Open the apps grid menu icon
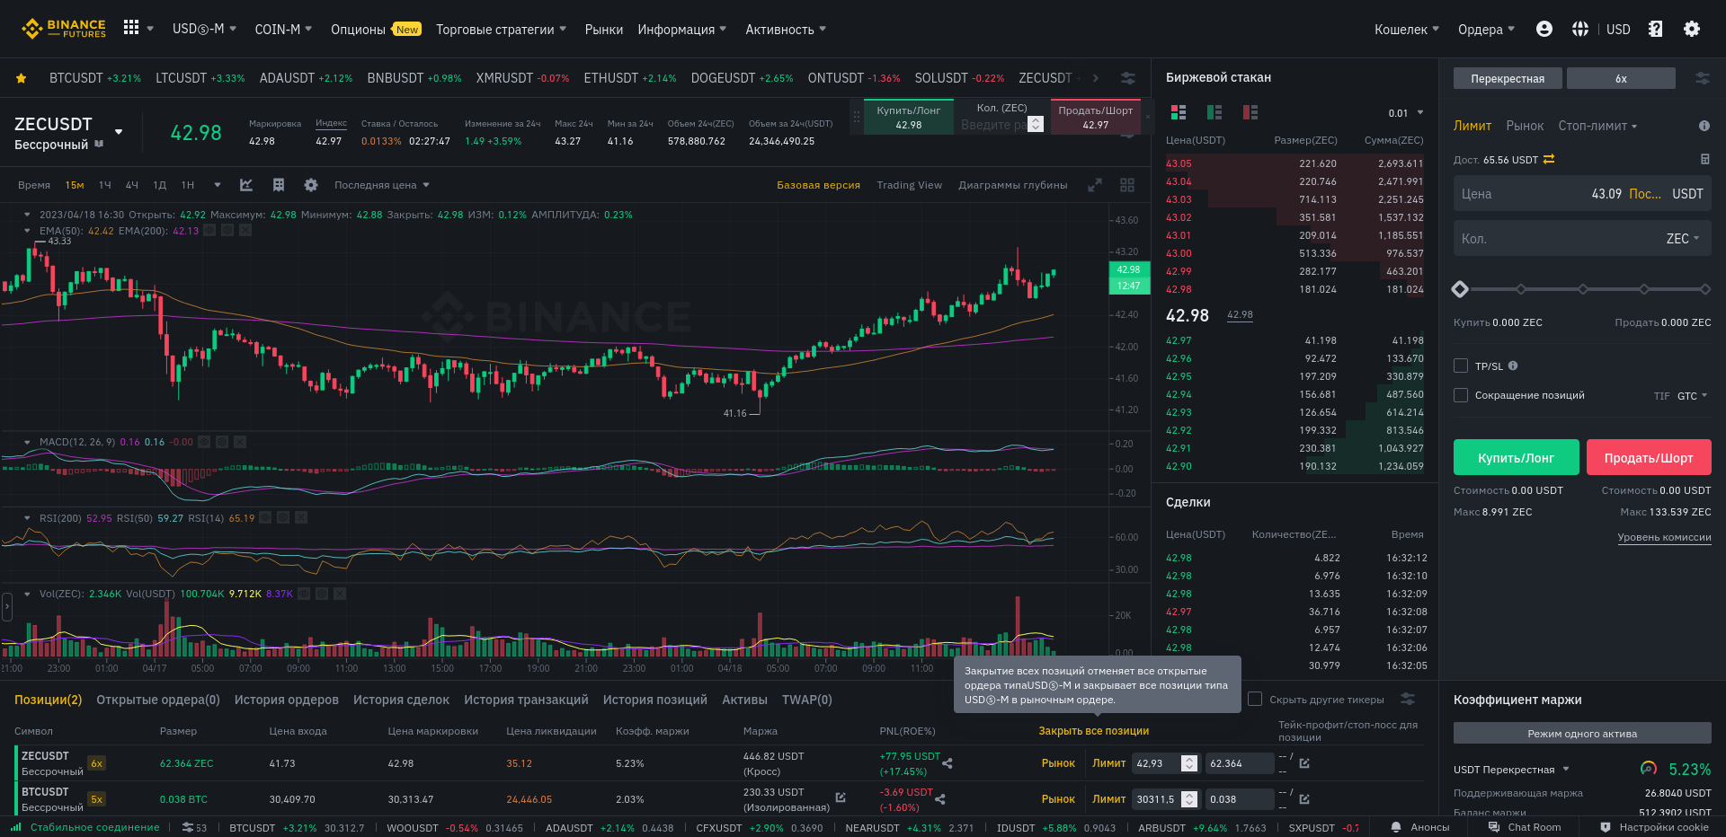The image size is (1726, 837). tap(131, 28)
